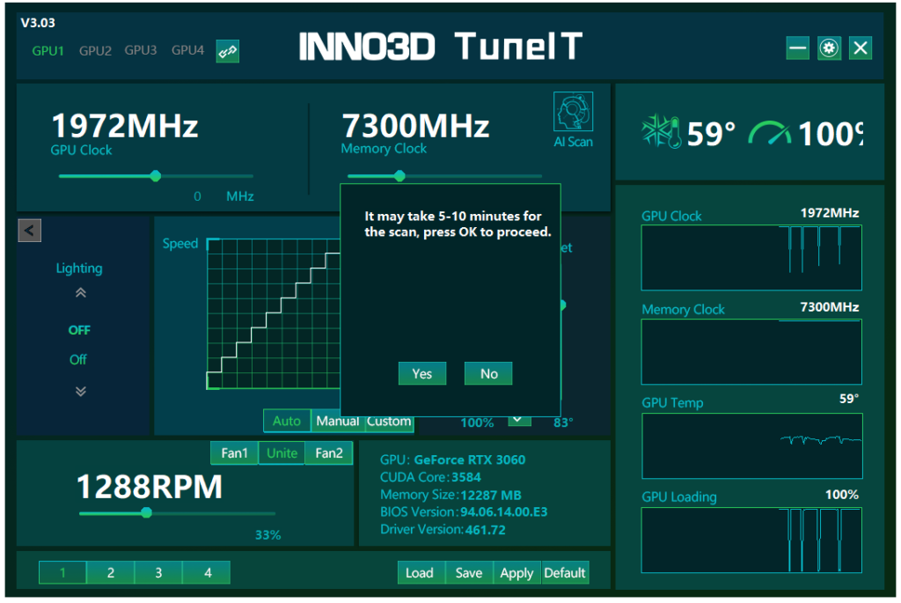Click the Lighting OFF mode label
Viewport: 901px width, 603px height.
(x=79, y=330)
